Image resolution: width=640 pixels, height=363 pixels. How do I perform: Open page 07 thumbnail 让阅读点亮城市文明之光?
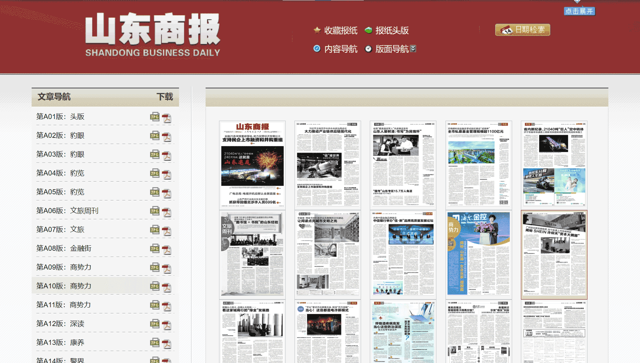click(328, 254)
